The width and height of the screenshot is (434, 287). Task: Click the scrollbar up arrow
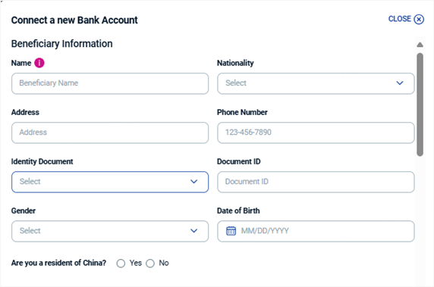[420, 45]
